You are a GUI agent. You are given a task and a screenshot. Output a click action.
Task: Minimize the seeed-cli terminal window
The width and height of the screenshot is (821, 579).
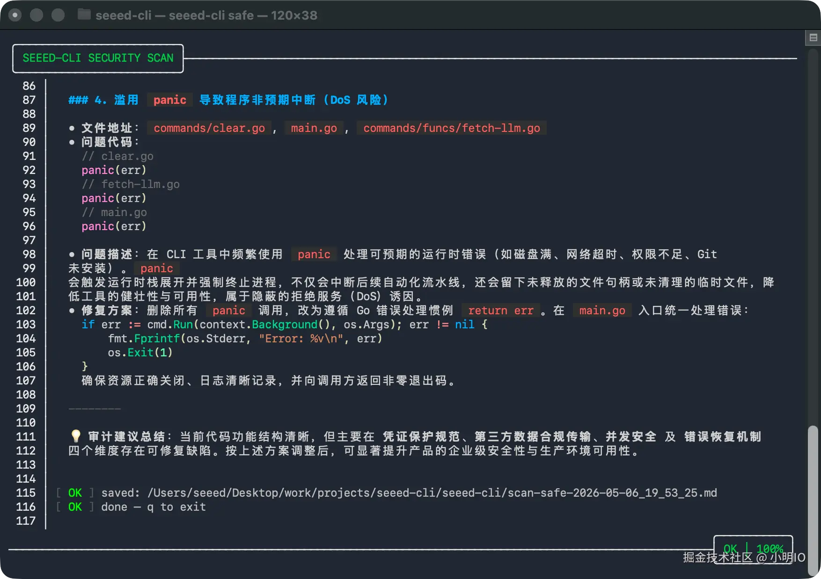pos(37,15)
